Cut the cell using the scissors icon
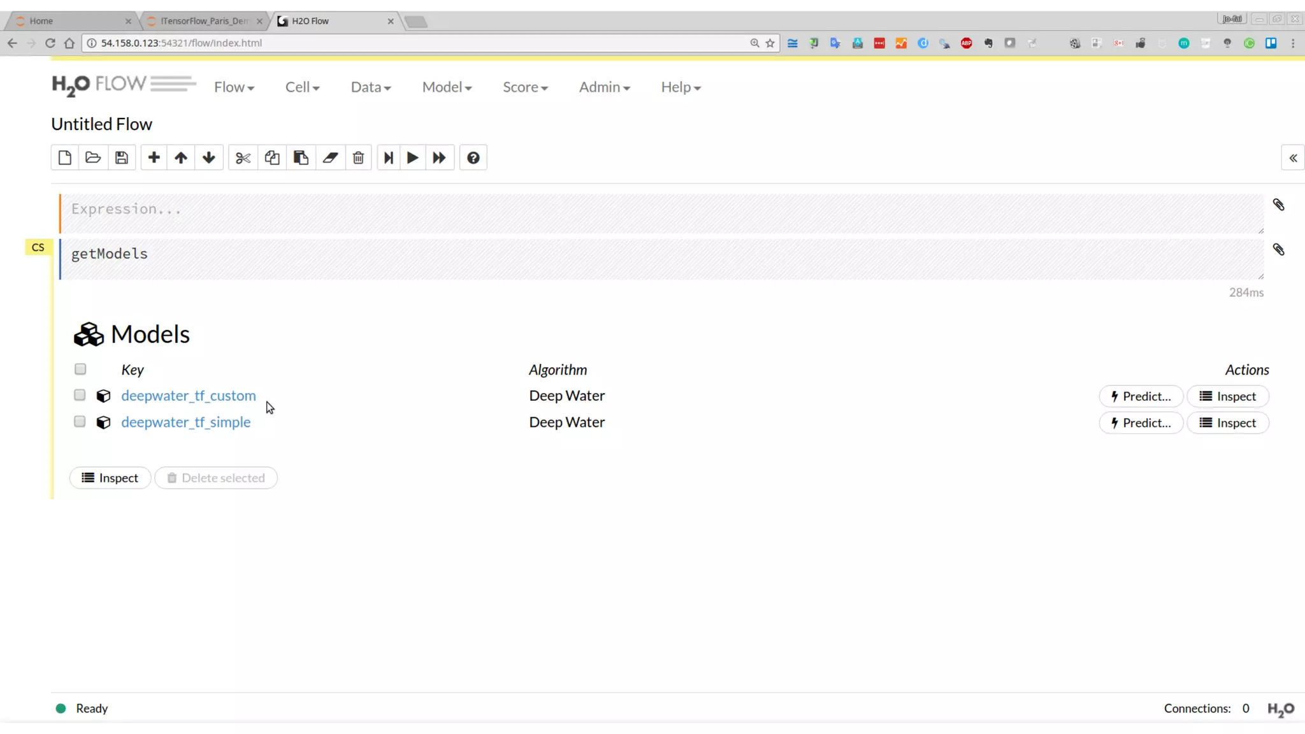 point(243,157)
